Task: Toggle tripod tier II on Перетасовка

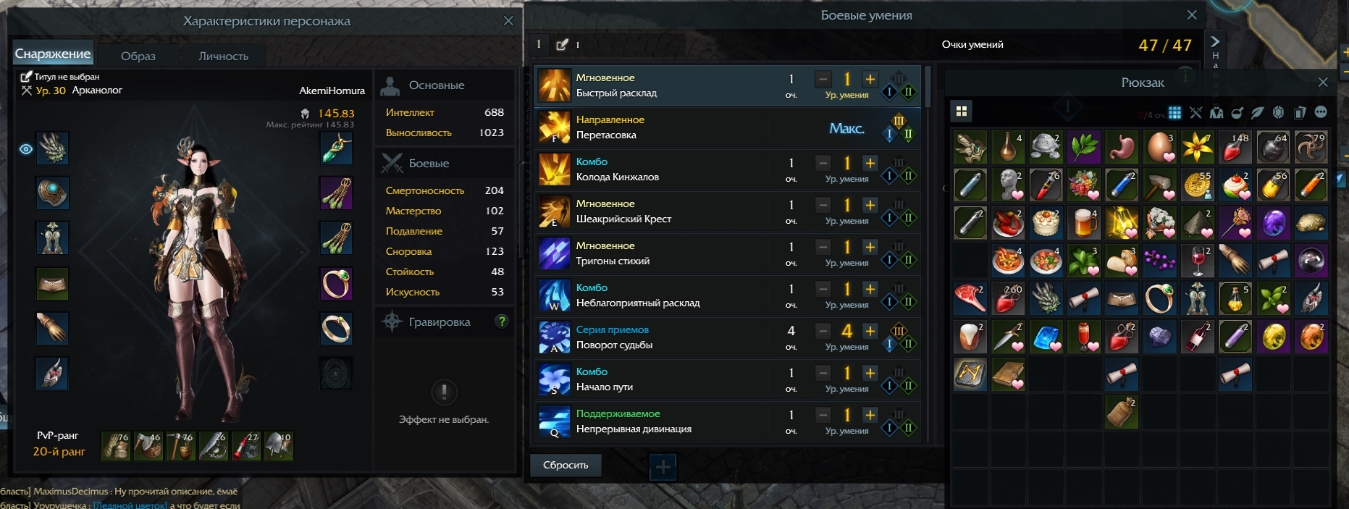Action: coord(908,134)
